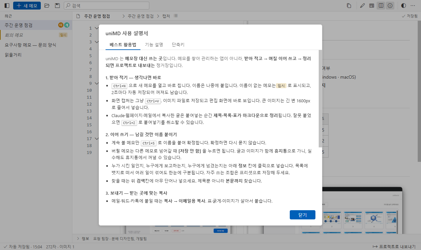The height and width of the screenshot is (250, 421).
Task: Open 주간 운영 점검 in recent list
Action: click(36, 25)
